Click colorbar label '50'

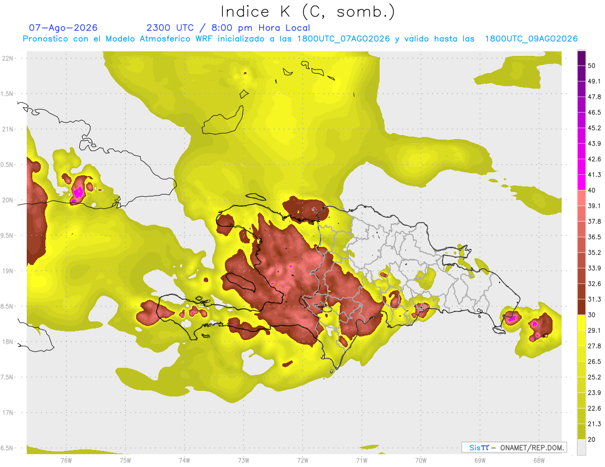click(x=591, y=65)
